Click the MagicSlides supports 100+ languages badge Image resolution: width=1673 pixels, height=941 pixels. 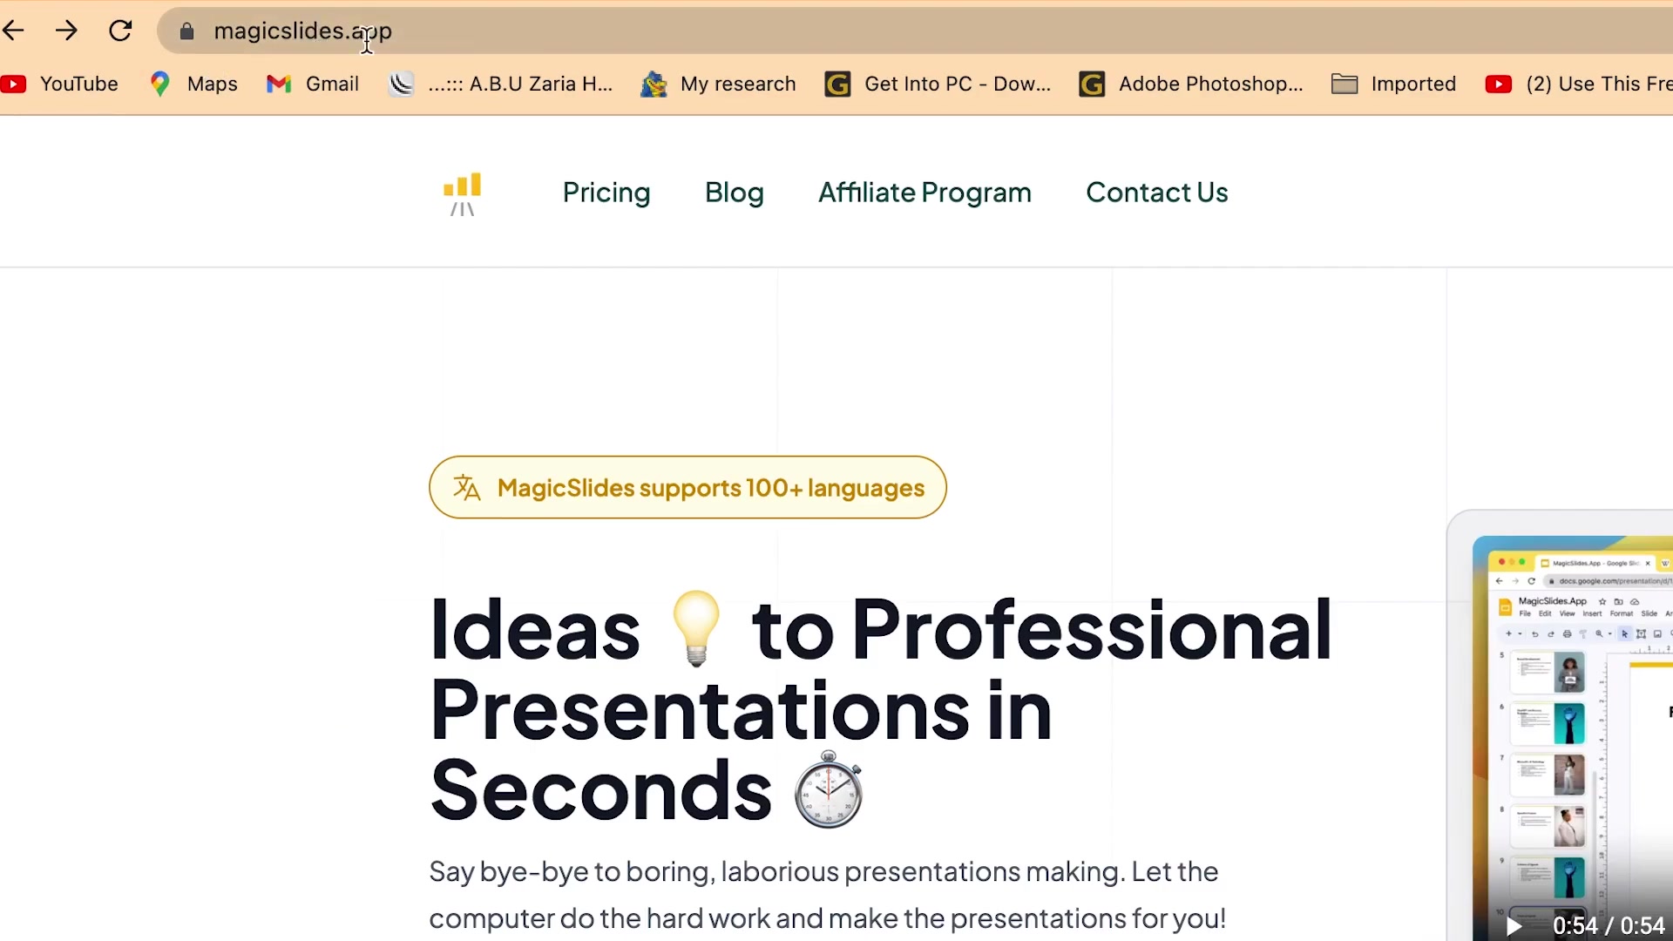pyautogui.click(x=687, y=487)
